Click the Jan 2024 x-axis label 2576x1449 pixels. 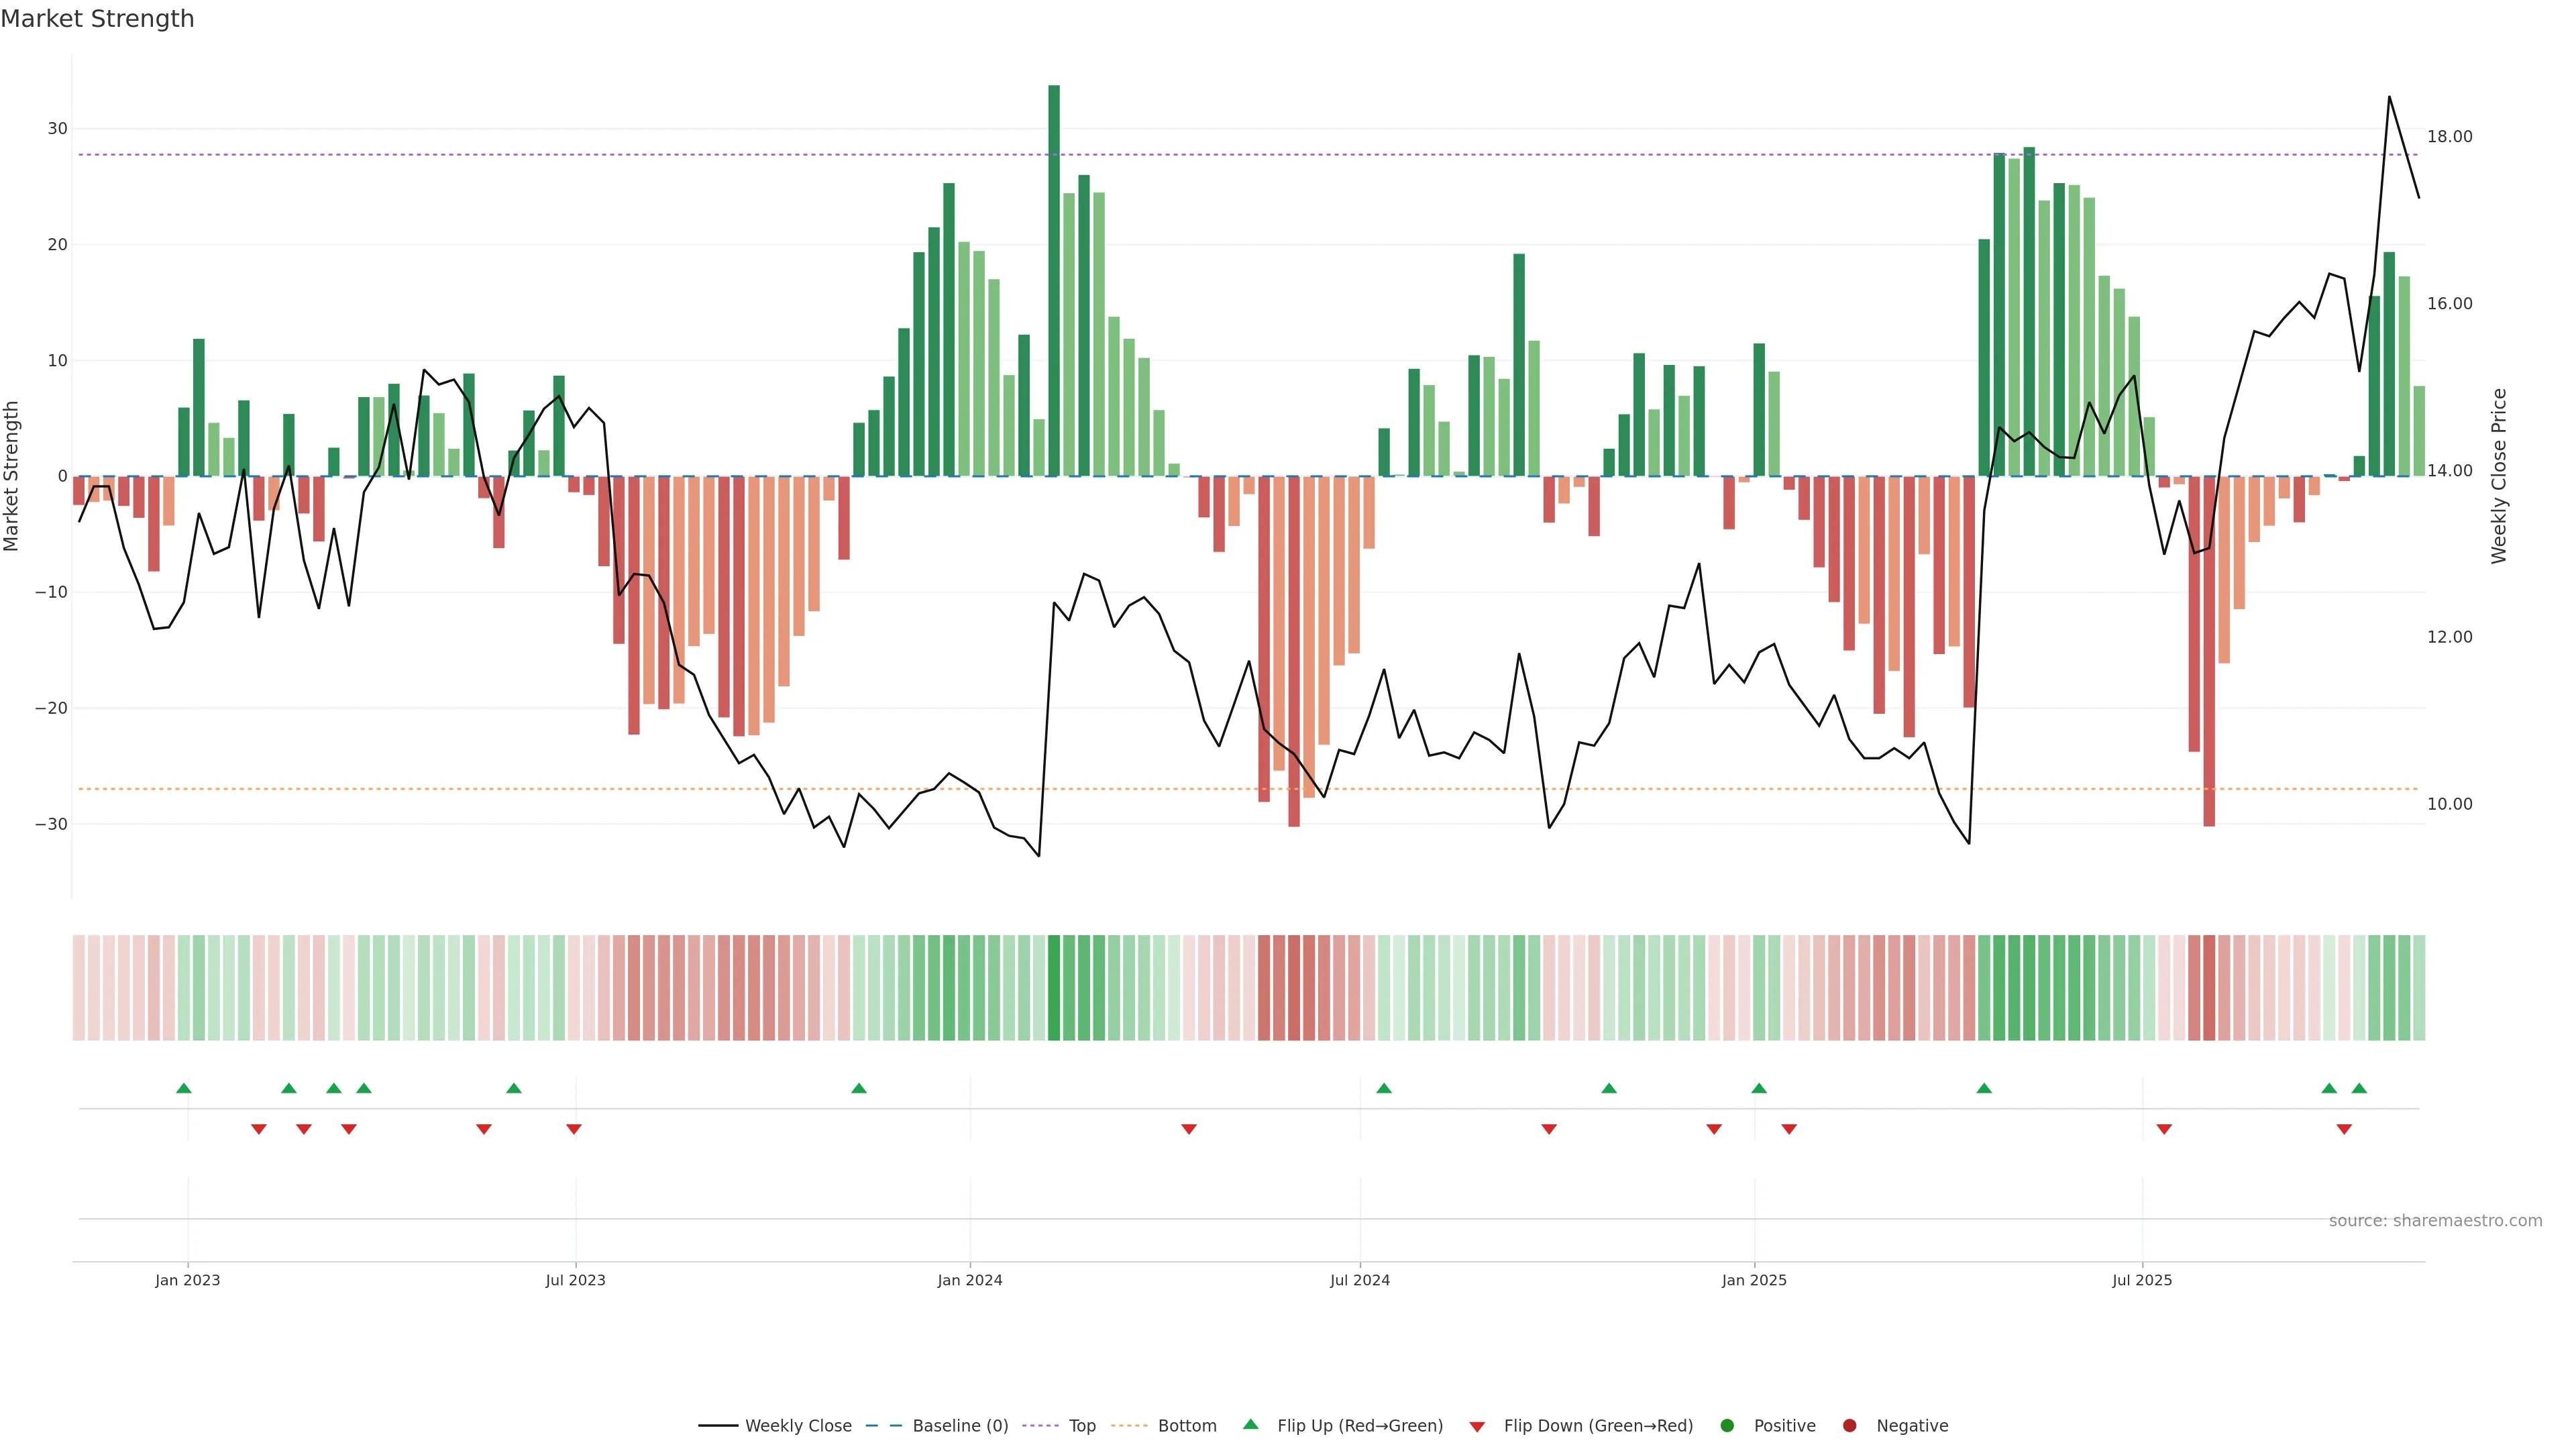tap(970, 1280)
